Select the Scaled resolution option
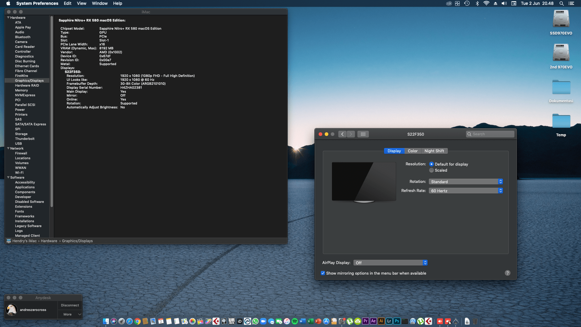Screen dimensions: 581x327 tap(432, 170)
